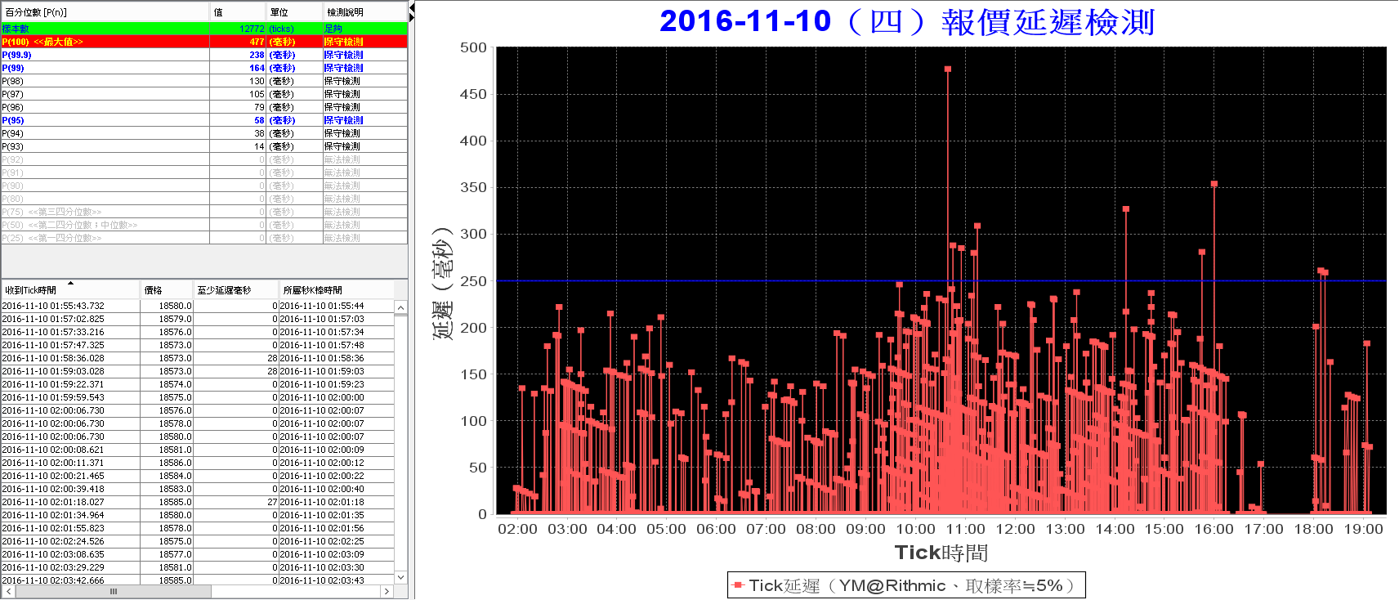Collapse left panel with splitter left arrow
The image size is (1399, 600).
[x=412, y=7]
